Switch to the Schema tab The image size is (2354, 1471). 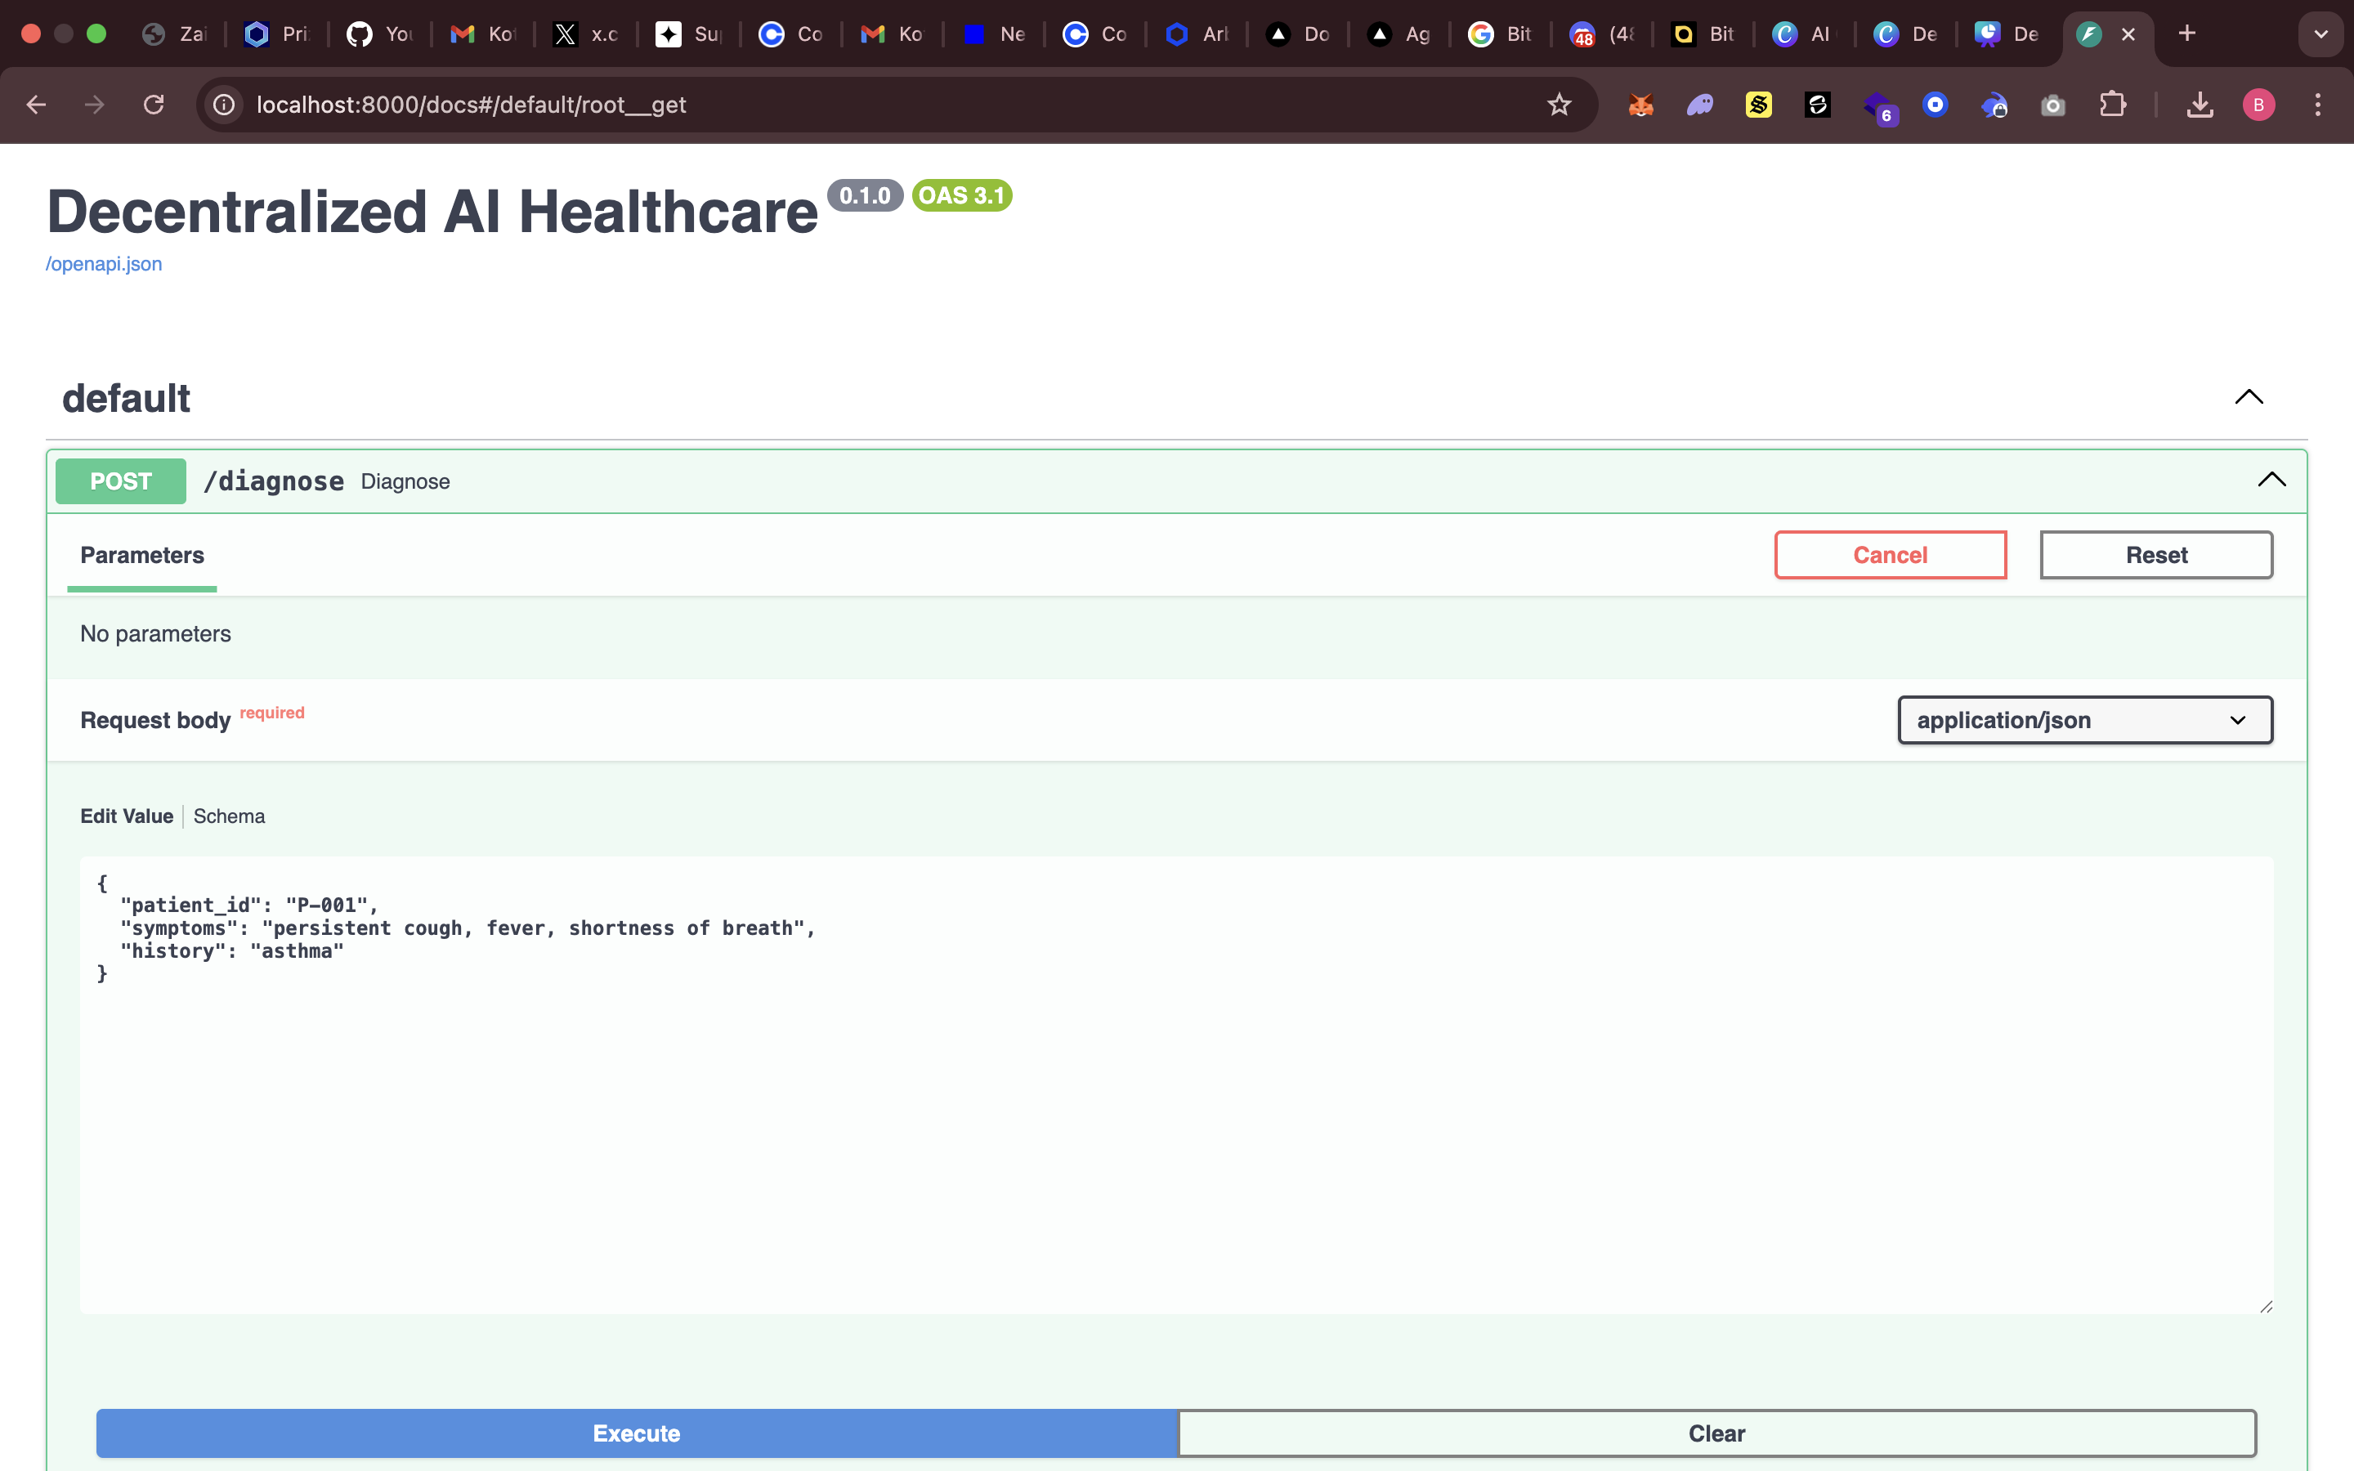[229, 816]
